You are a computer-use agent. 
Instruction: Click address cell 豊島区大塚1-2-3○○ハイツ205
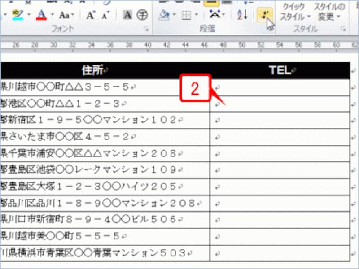(x=105, y=187)
